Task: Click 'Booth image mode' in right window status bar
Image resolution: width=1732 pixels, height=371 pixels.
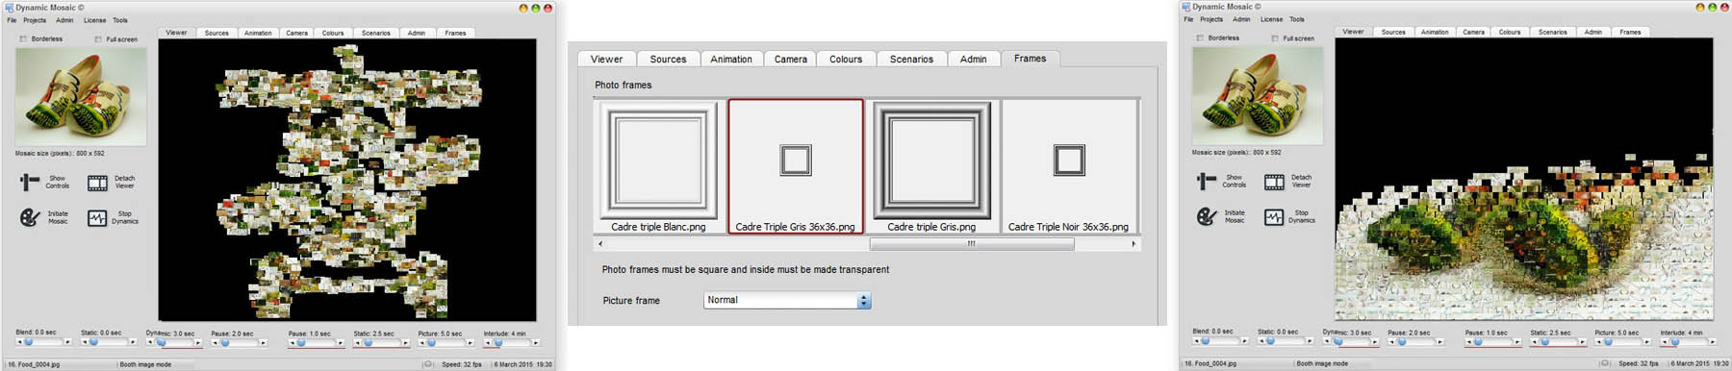Action: point(1322,364)
